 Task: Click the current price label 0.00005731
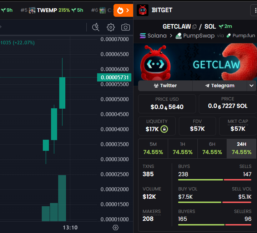[x=114, y=77]
